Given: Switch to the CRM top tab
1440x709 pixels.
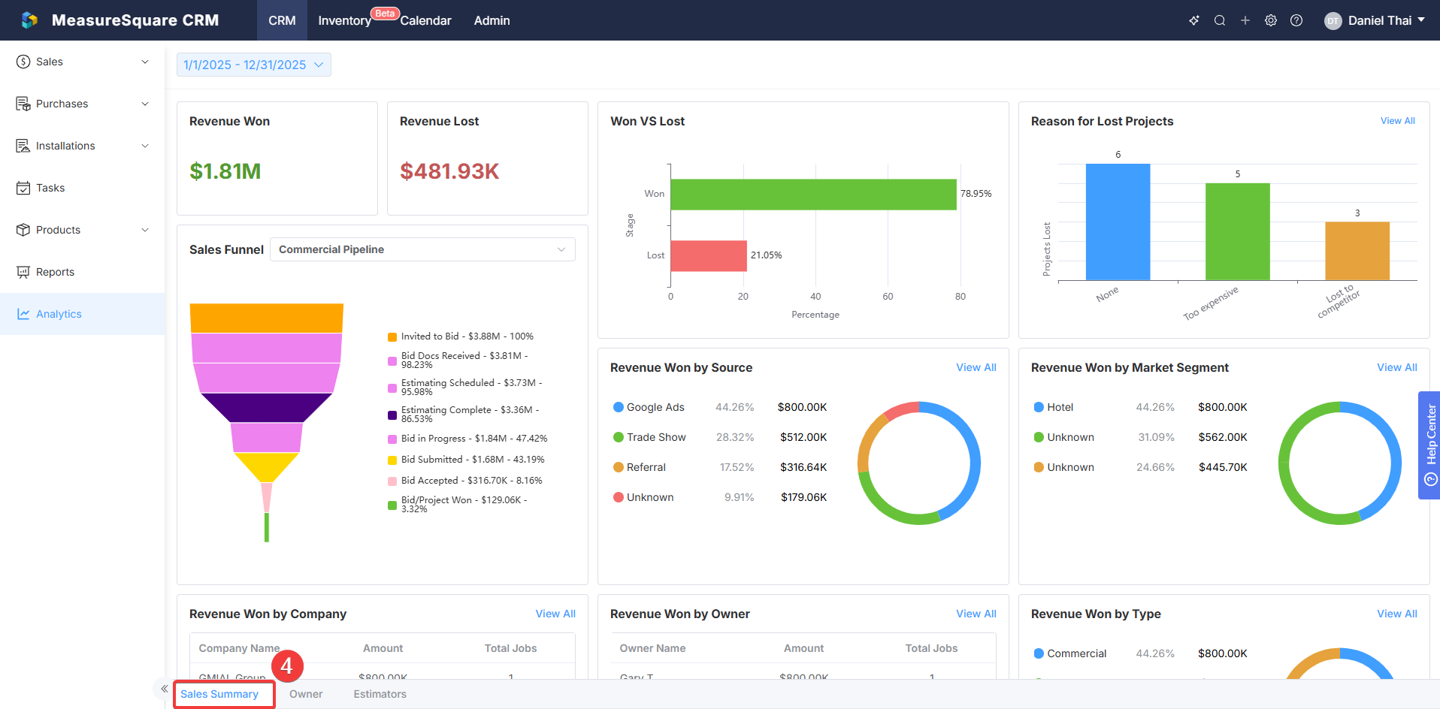Looking at the screenshot, I should tap(282, 20).
